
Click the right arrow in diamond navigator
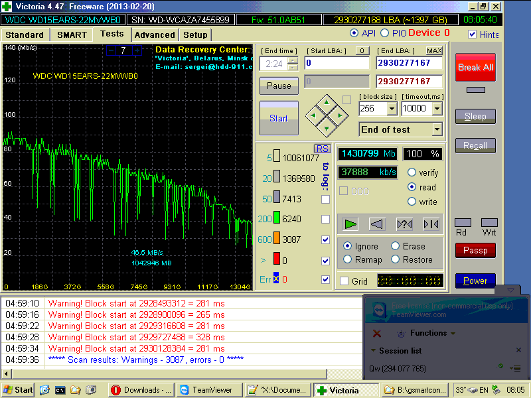pyautogui.click(x=340, y=115)
